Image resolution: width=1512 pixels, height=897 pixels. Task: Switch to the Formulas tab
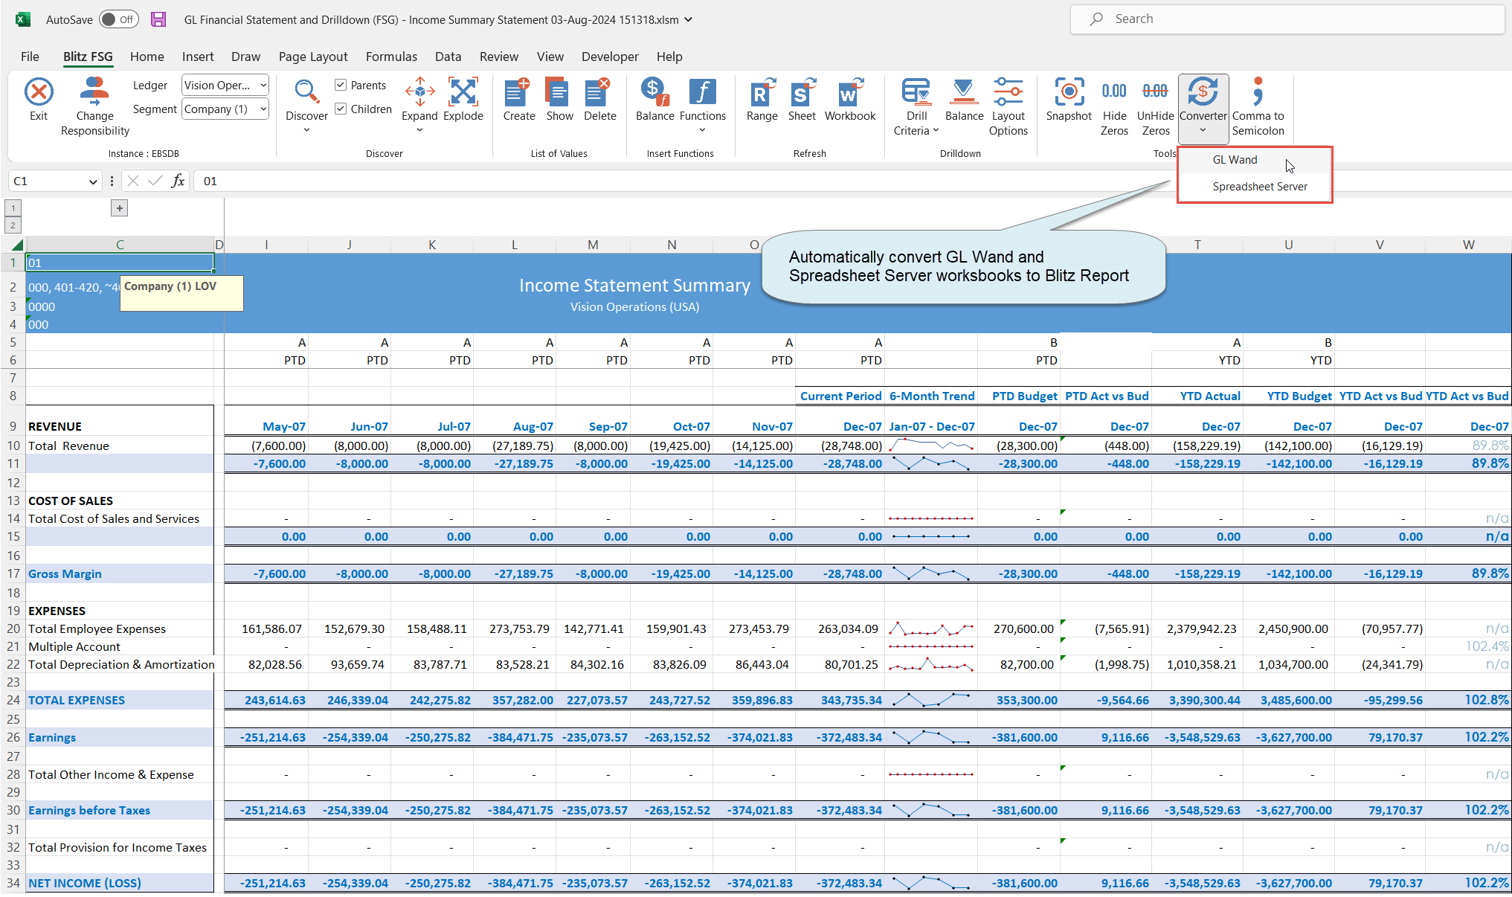tap(391, 57)
